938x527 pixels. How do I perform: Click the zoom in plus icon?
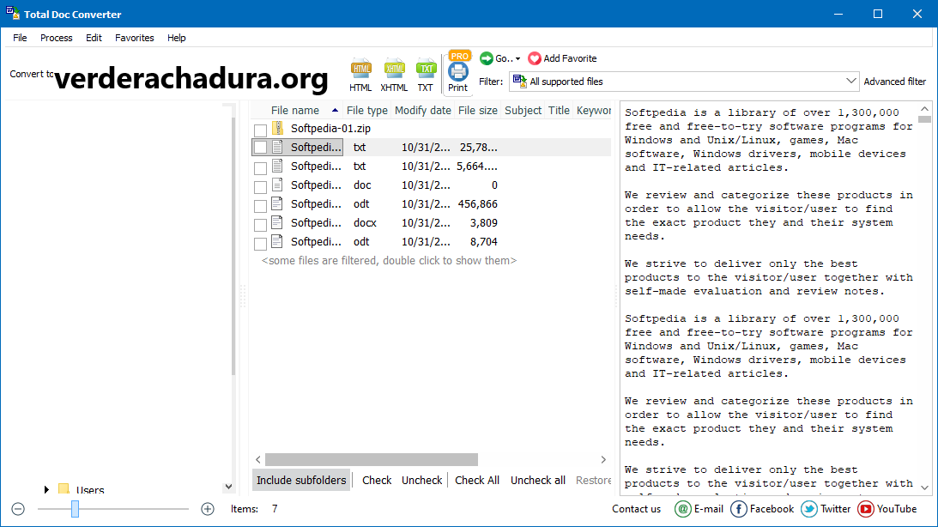tap(208, 508)
